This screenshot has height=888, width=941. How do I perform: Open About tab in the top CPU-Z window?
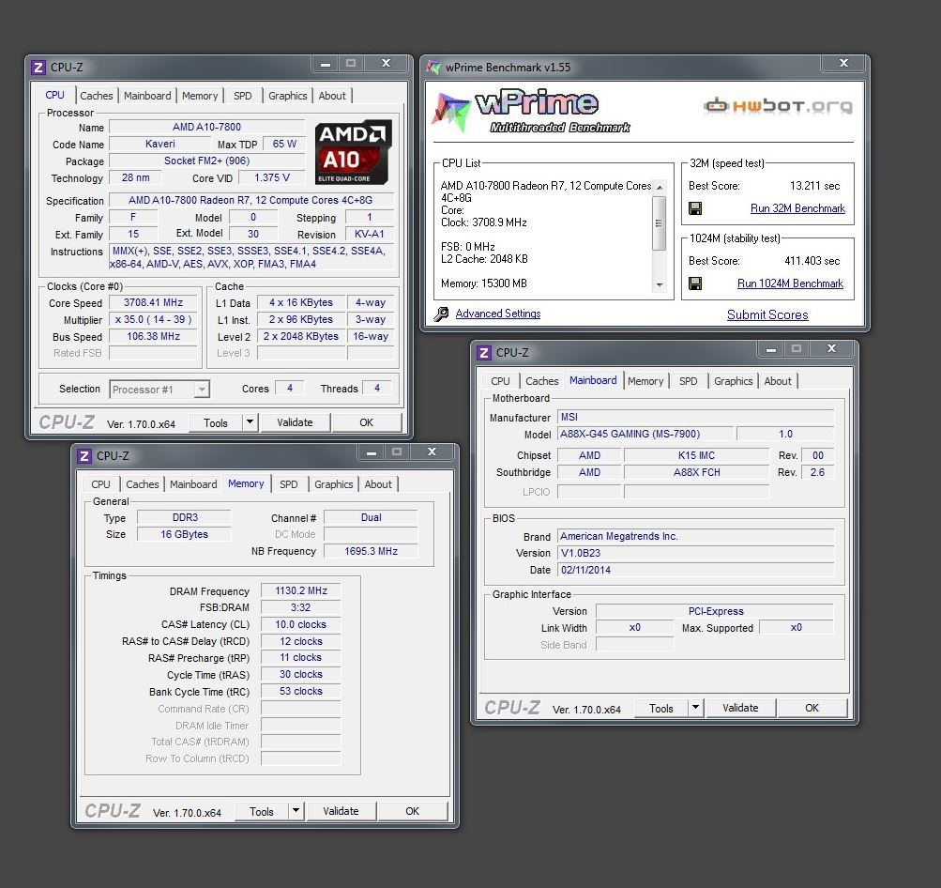pos(332,96)
